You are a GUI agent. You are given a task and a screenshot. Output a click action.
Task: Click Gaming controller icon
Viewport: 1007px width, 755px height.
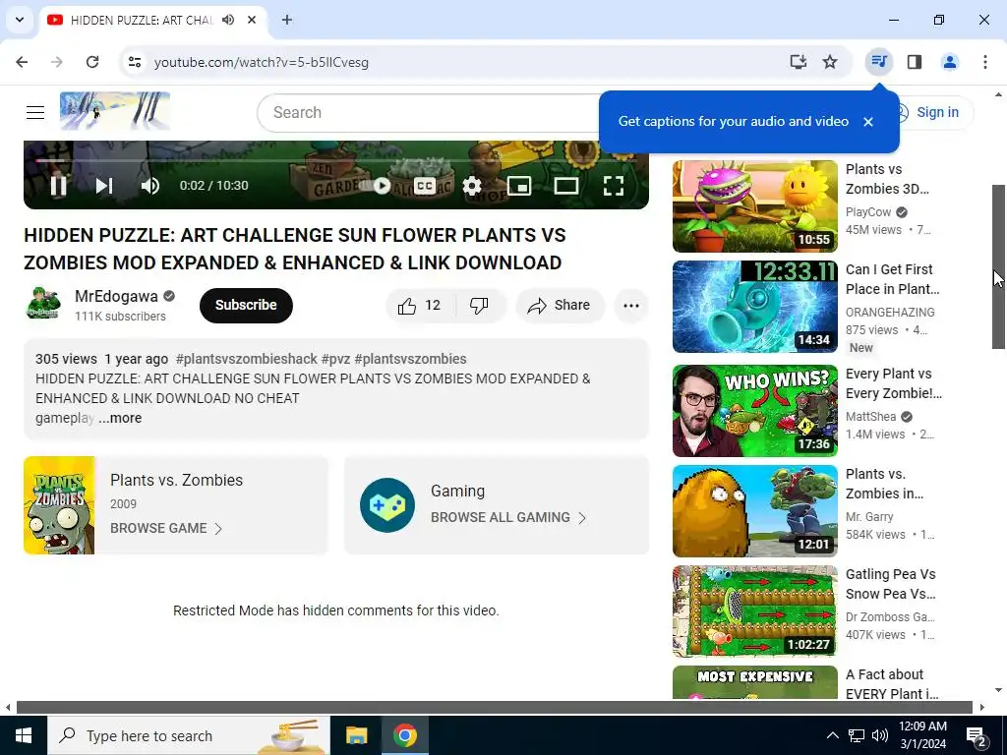point(387,505)
